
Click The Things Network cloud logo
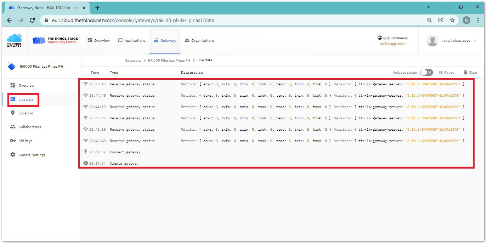point(14,40)
